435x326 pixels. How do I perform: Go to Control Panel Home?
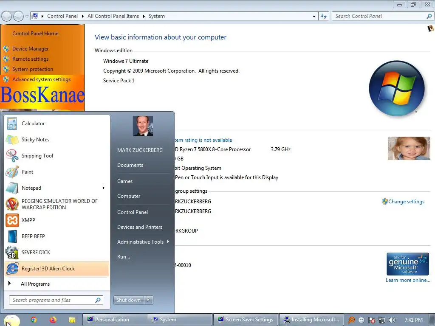coord(35,34)
